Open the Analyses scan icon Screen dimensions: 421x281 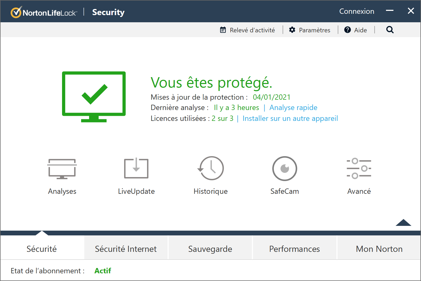[x=62, y=169]
